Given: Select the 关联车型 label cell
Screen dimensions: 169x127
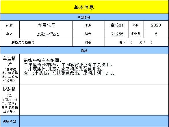Looking at the screenshot, I should [x=10, y=121].
